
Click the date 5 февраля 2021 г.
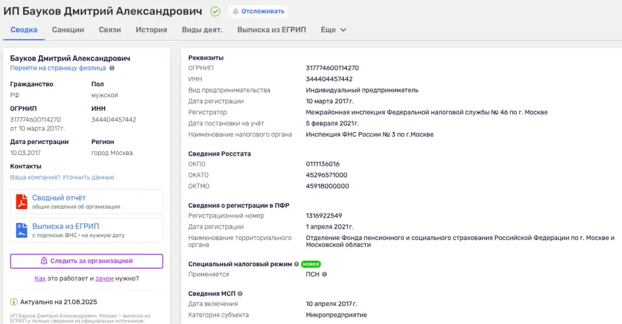tap(332, 123)
